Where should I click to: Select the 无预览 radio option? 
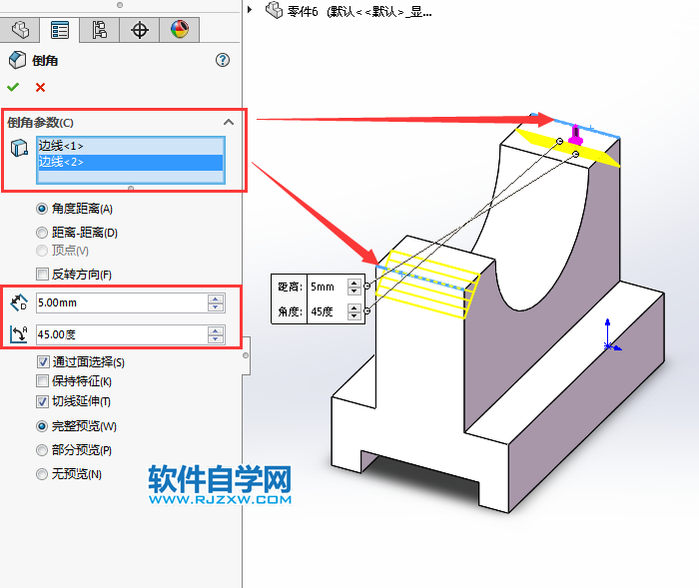[x=42, y=474]
